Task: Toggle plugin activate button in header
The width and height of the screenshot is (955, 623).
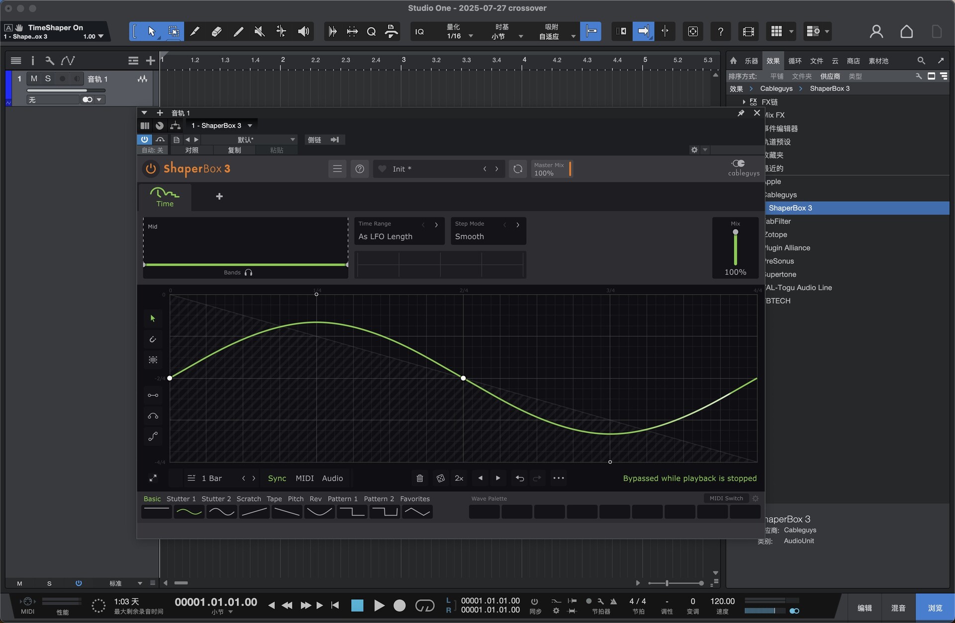Action: pos(144,140)
